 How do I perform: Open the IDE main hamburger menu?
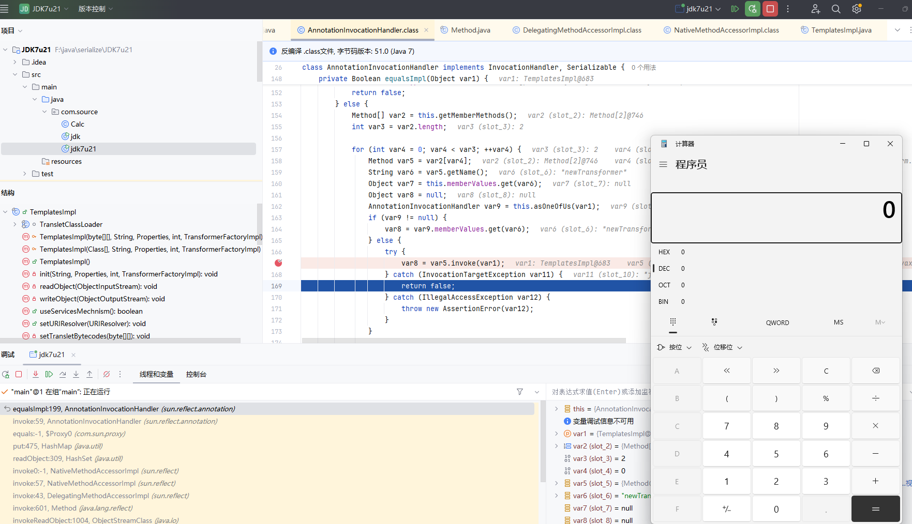point(5,9)
